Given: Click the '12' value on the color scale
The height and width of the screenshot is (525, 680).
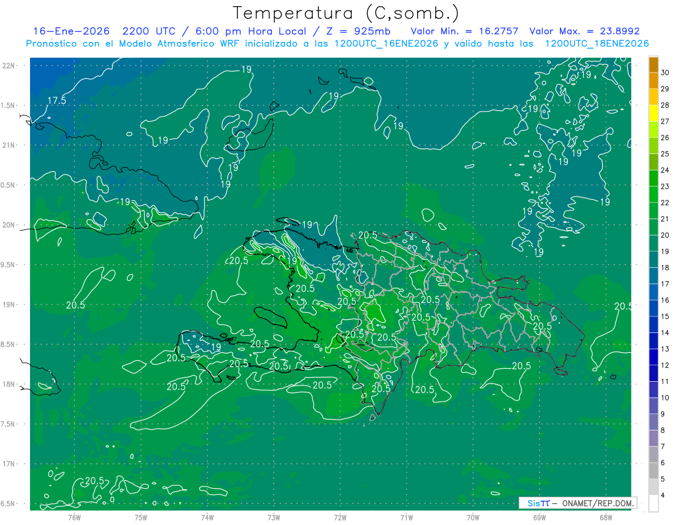Looking at the screenshot, I should [x=666, y=365].
